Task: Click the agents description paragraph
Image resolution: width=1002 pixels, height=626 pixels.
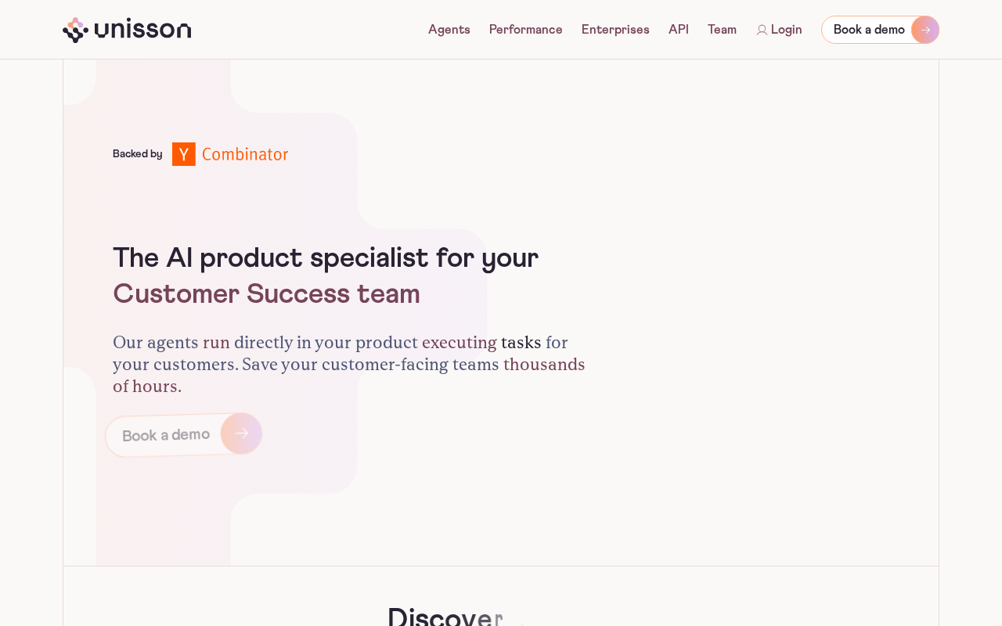Action: point(349,365)
